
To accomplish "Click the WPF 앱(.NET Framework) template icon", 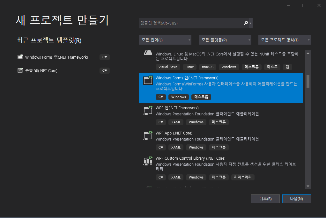I will [148, 110].
